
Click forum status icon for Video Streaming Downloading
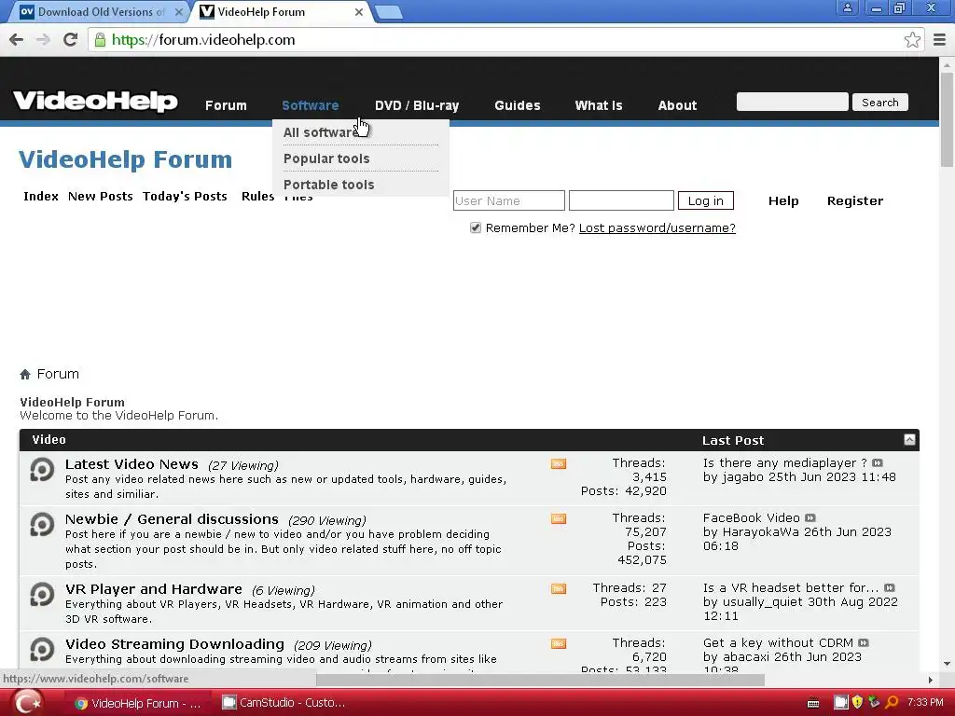[x=42, y=650]
